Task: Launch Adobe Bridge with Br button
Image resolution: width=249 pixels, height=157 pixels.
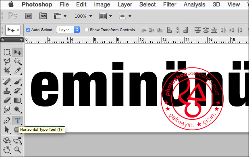Action: tap(29, 16)
